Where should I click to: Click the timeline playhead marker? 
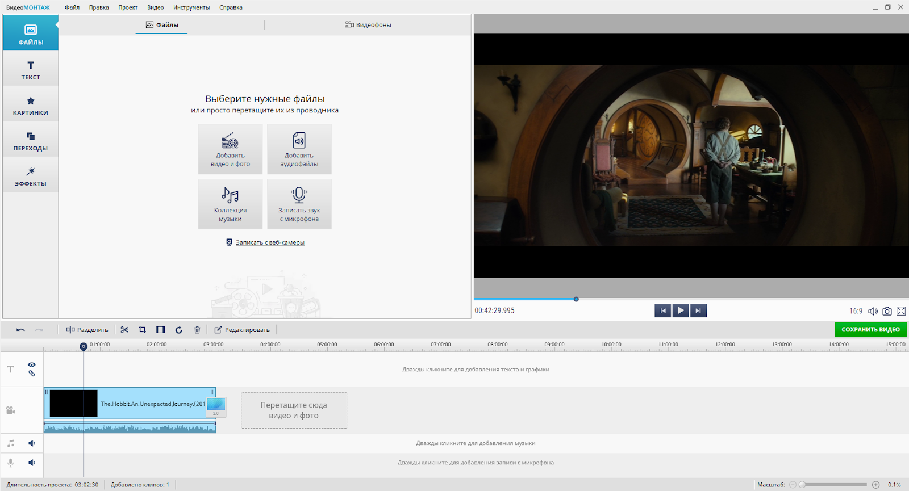coord(84,346)
